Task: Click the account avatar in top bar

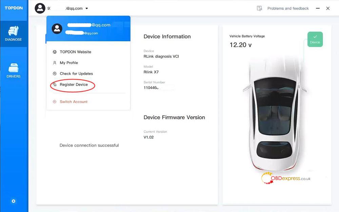Action: point(40,8)
